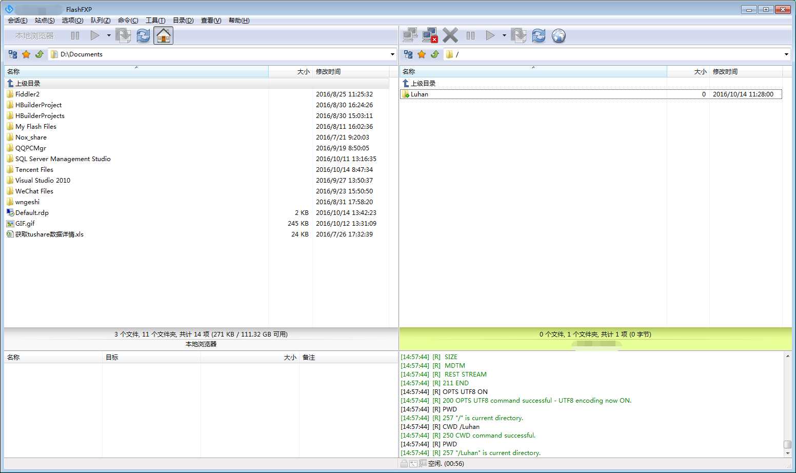Viewport: 796px width, 473px height.
Task: Open the 队列(Z) menu
Action: [101, 21]
